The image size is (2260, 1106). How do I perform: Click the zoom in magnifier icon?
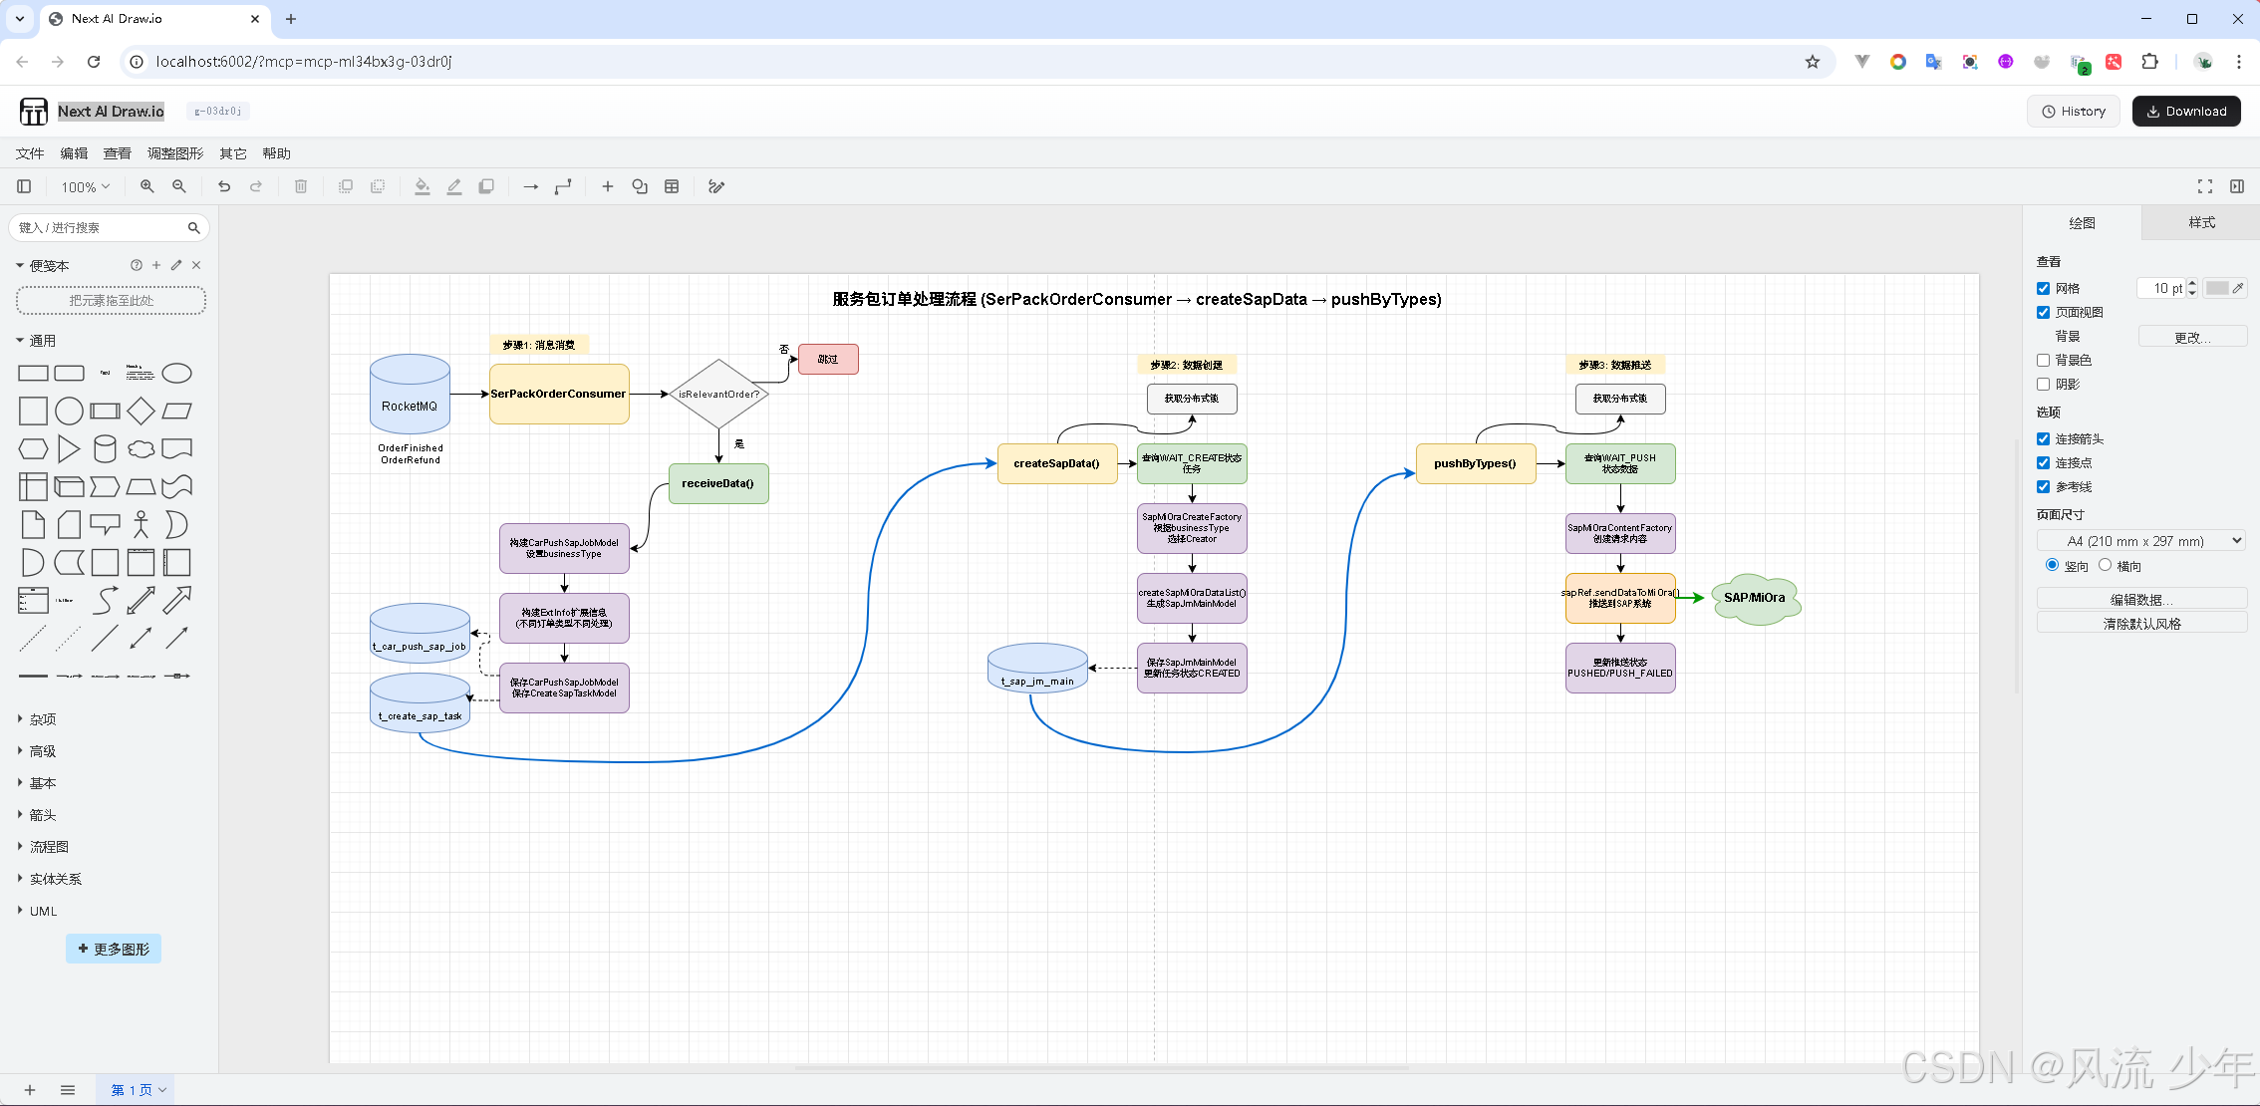point(147,186)
